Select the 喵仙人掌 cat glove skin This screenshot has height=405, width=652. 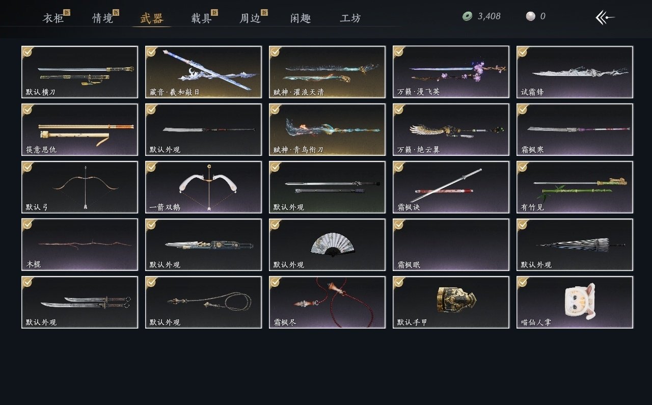(575, 302)
